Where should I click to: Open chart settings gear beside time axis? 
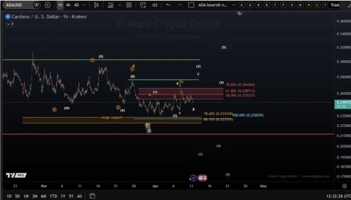(344, 186)
